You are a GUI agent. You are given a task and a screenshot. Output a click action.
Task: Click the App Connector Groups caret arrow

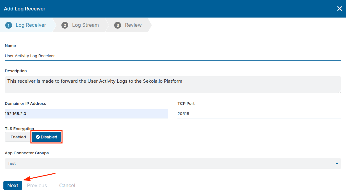point(337,164)
